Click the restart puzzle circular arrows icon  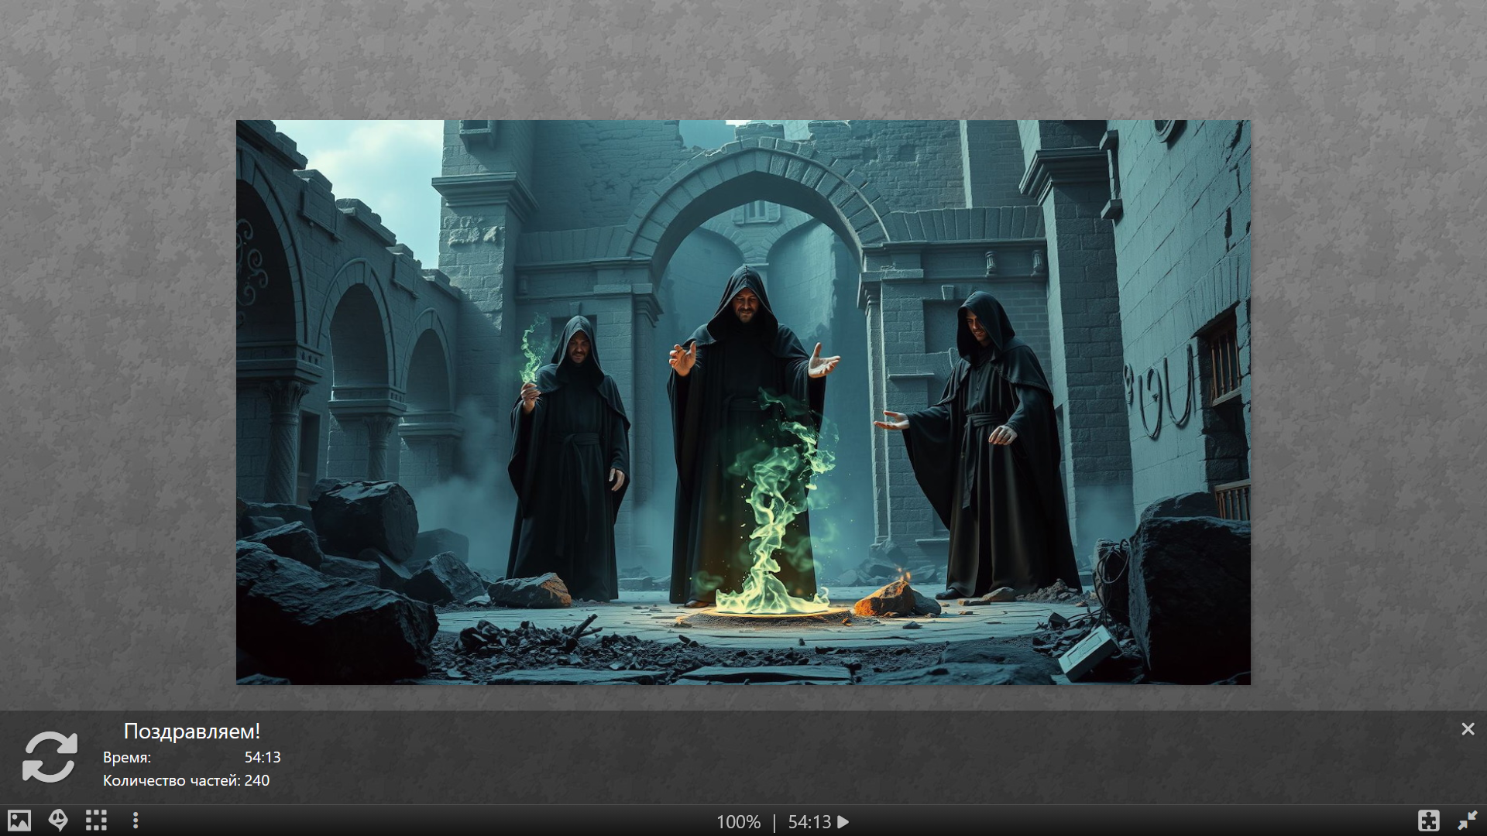[x=50, y=757]
